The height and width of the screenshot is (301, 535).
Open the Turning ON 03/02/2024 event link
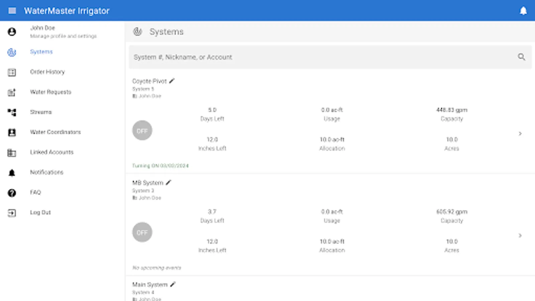pos(160,166)
